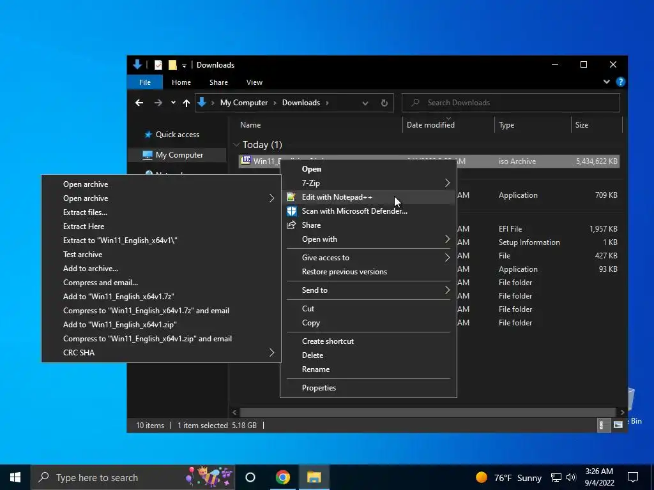Viewport: 654px width, 490px height.
Task: Switch to Large icons view in status bar
Action: click(618, 425)
